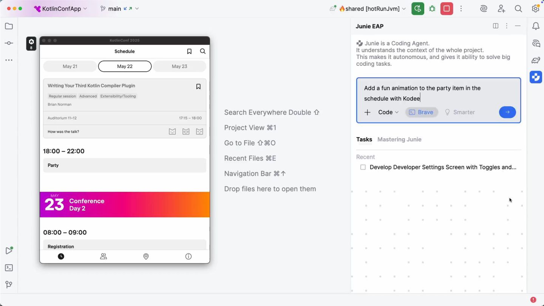Rate the talk with the sad Kodee face
This screenshot has height=306, width=544.
coord(172,131)
